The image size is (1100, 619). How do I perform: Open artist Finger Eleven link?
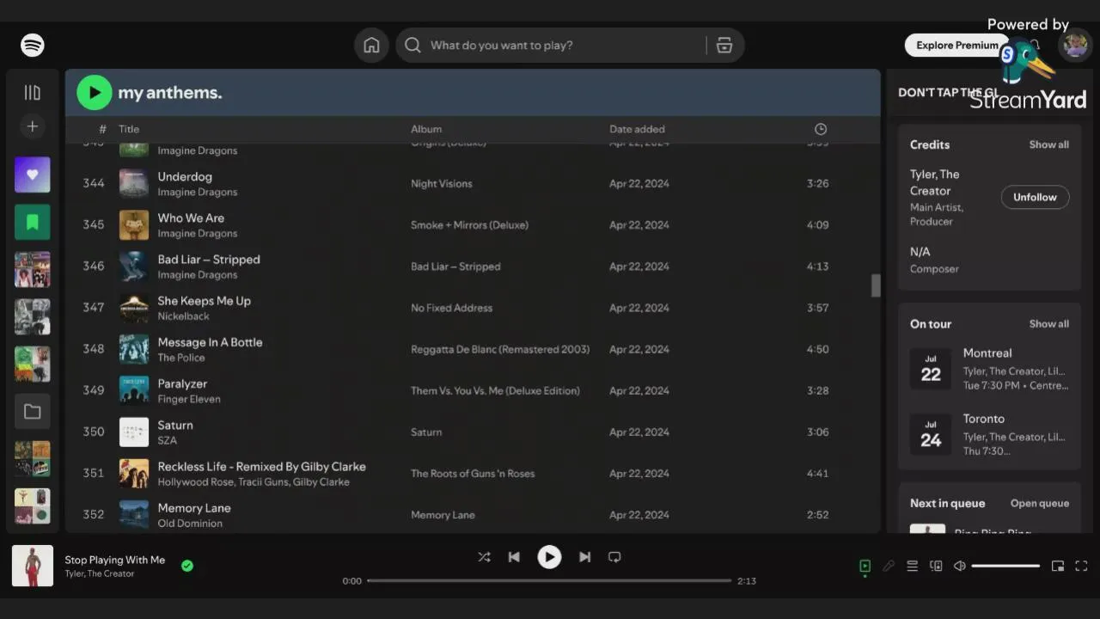coord(189,399)
